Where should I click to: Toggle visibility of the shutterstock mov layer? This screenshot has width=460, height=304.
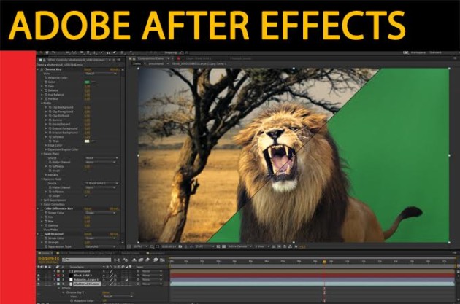coord(39,284)
